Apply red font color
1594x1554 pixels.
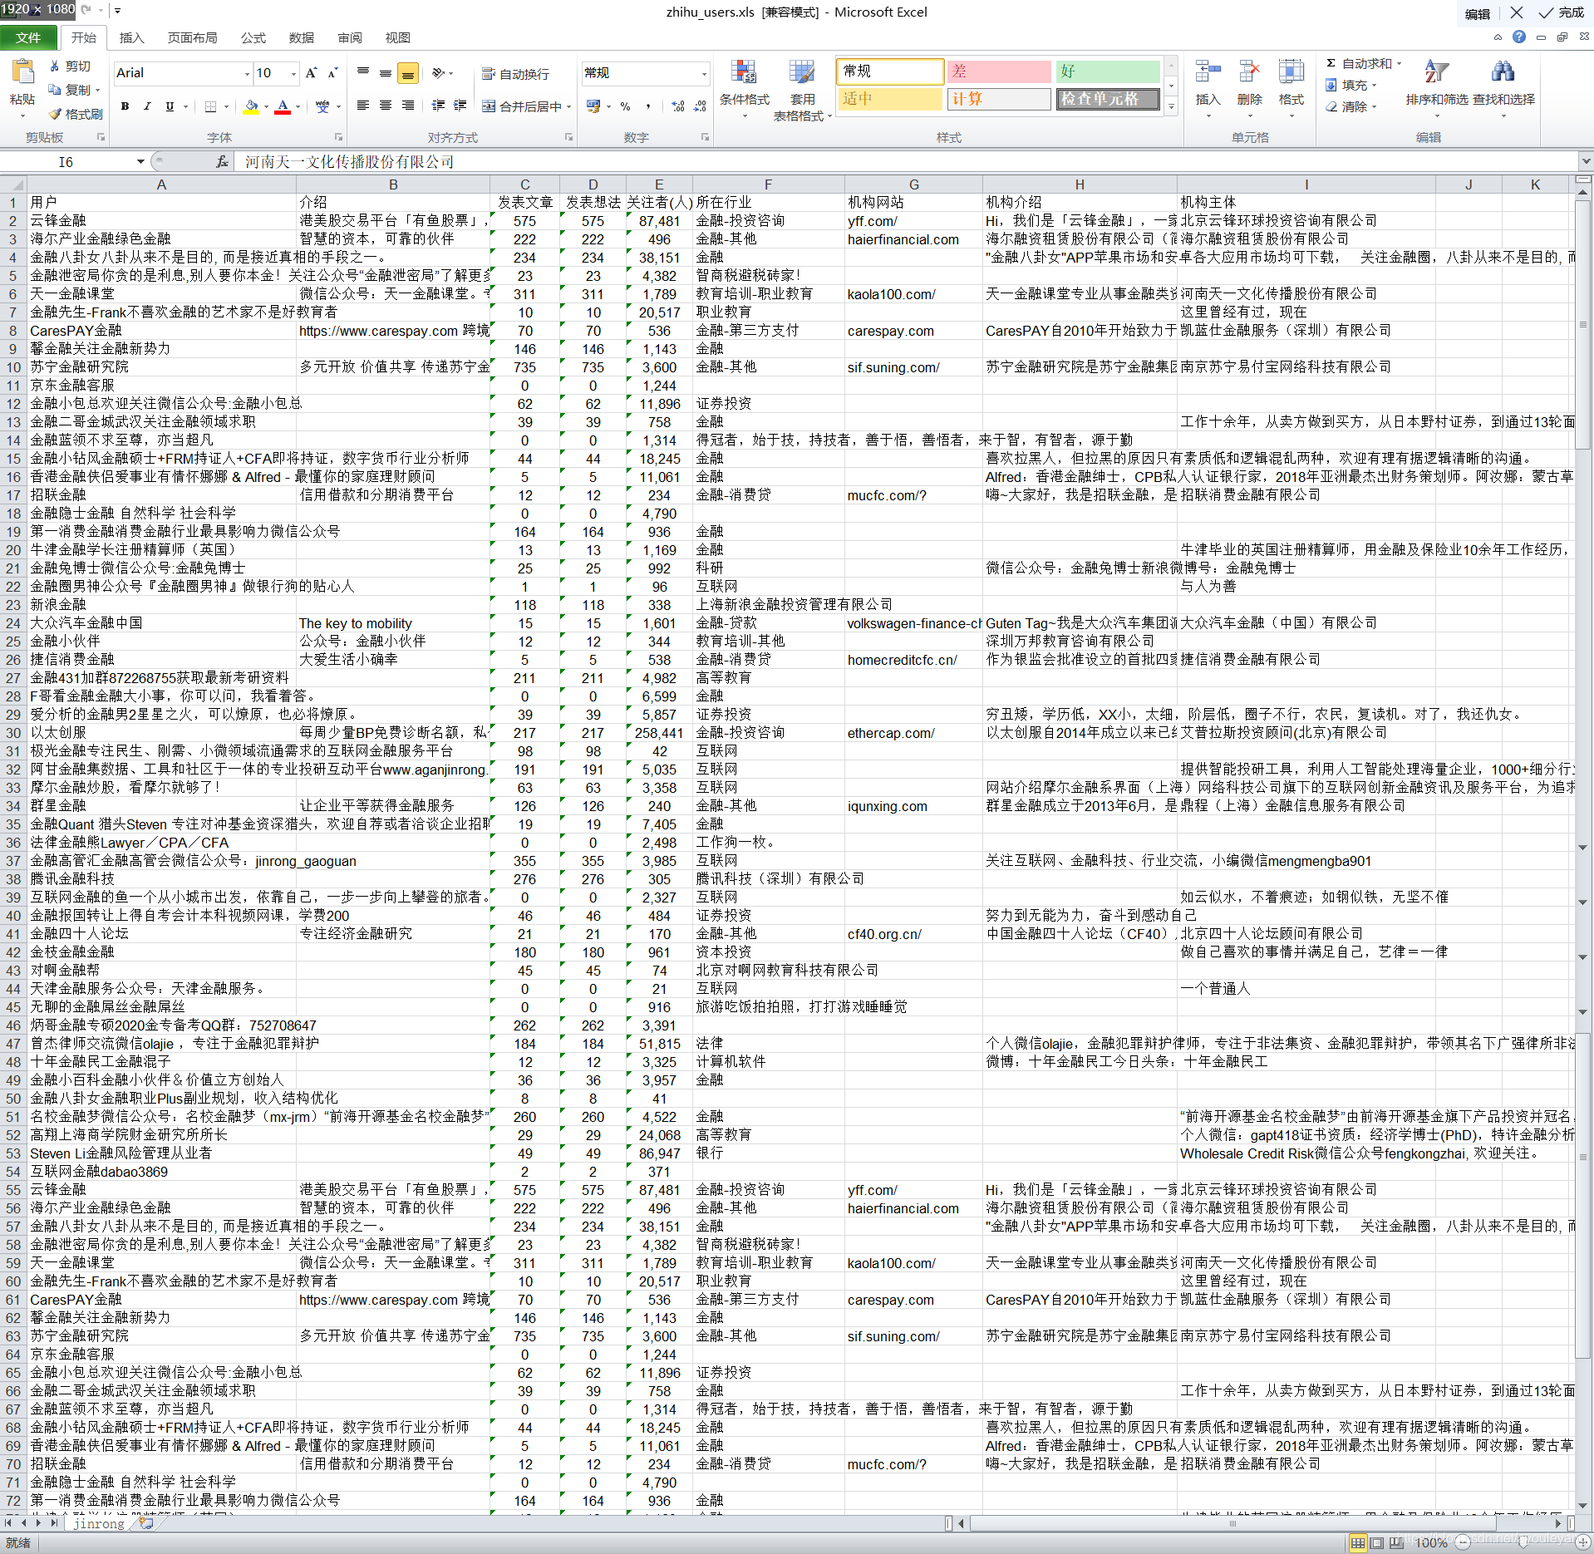click(283, 106)
